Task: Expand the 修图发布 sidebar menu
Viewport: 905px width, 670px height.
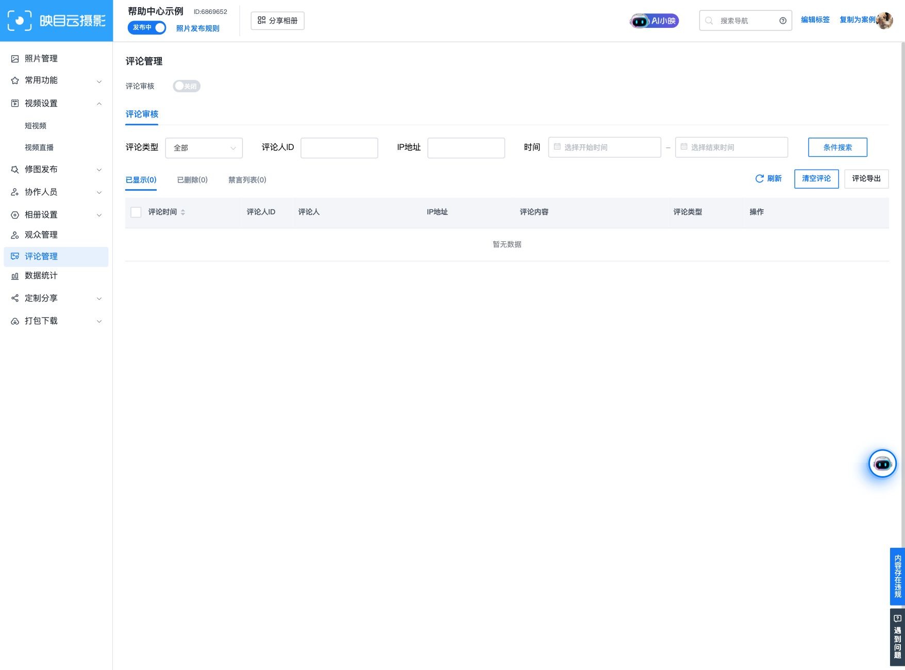Action: (x=57, y=170)
